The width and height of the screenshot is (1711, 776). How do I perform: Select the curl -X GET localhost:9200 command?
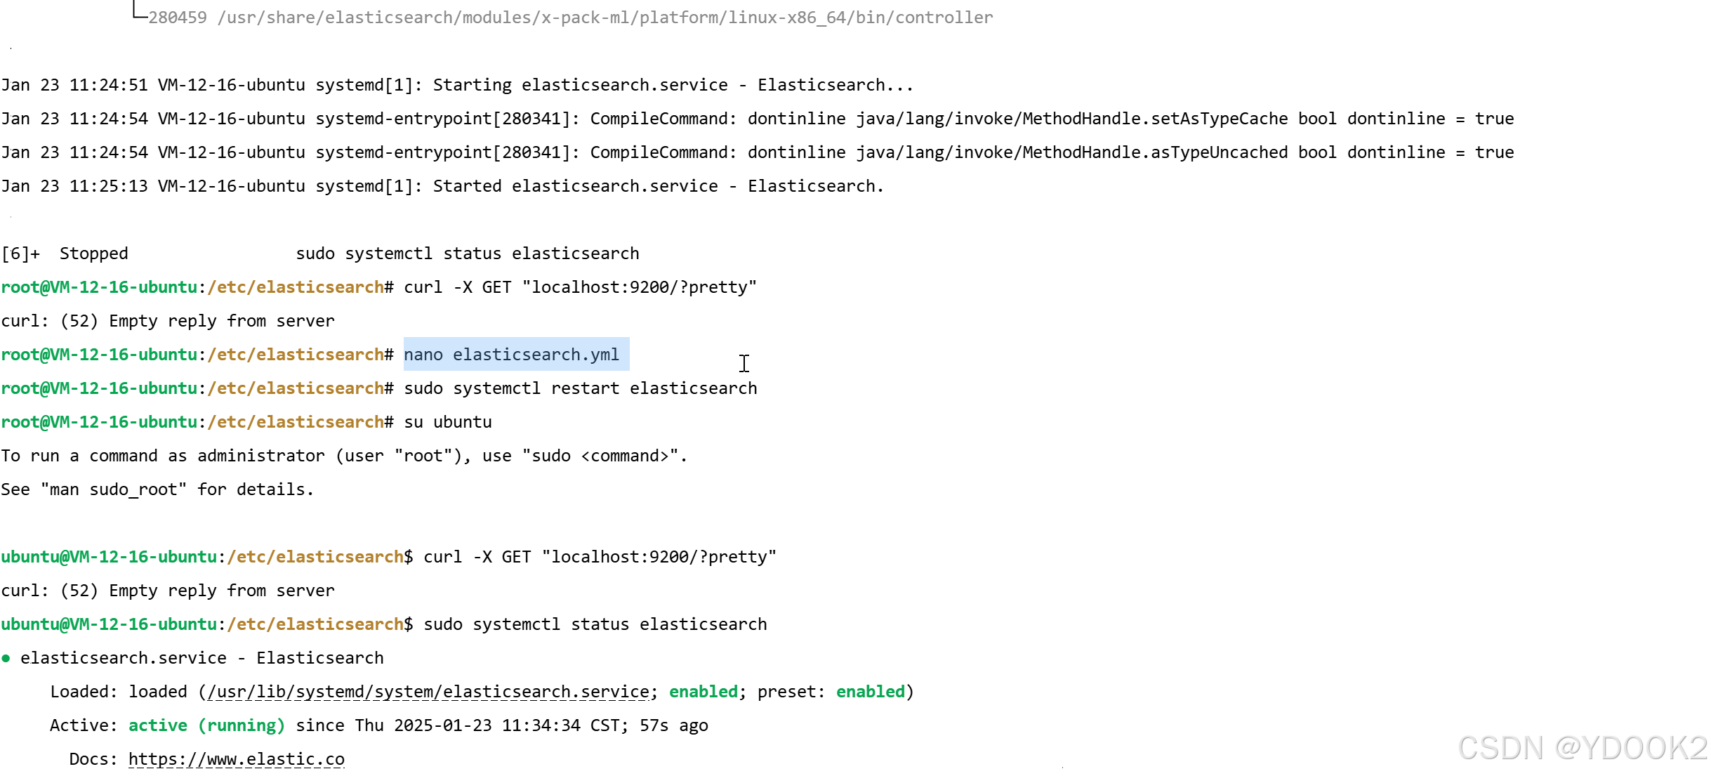579,287
